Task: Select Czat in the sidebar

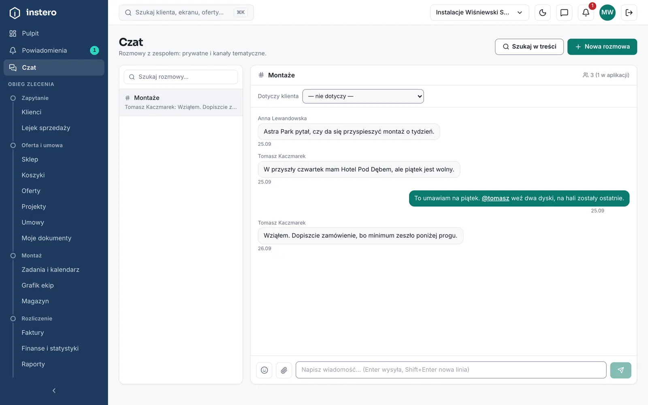Action: click(54, 68)
